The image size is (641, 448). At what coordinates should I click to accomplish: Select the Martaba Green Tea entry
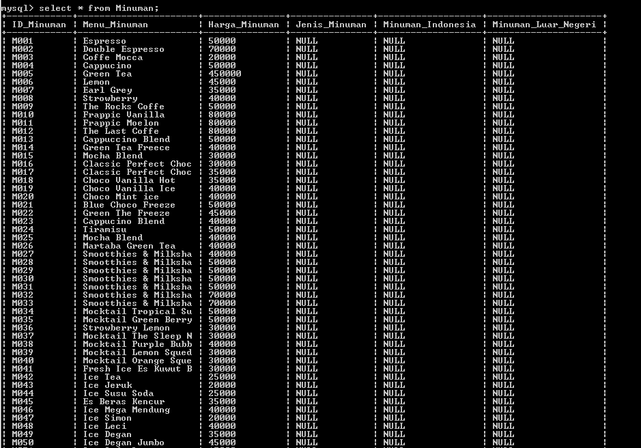coord(129,245)
